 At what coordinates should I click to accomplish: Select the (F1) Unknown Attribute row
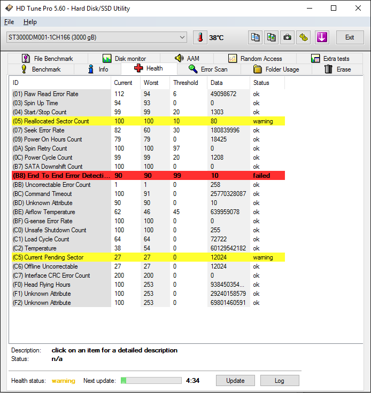click(148, 294)
